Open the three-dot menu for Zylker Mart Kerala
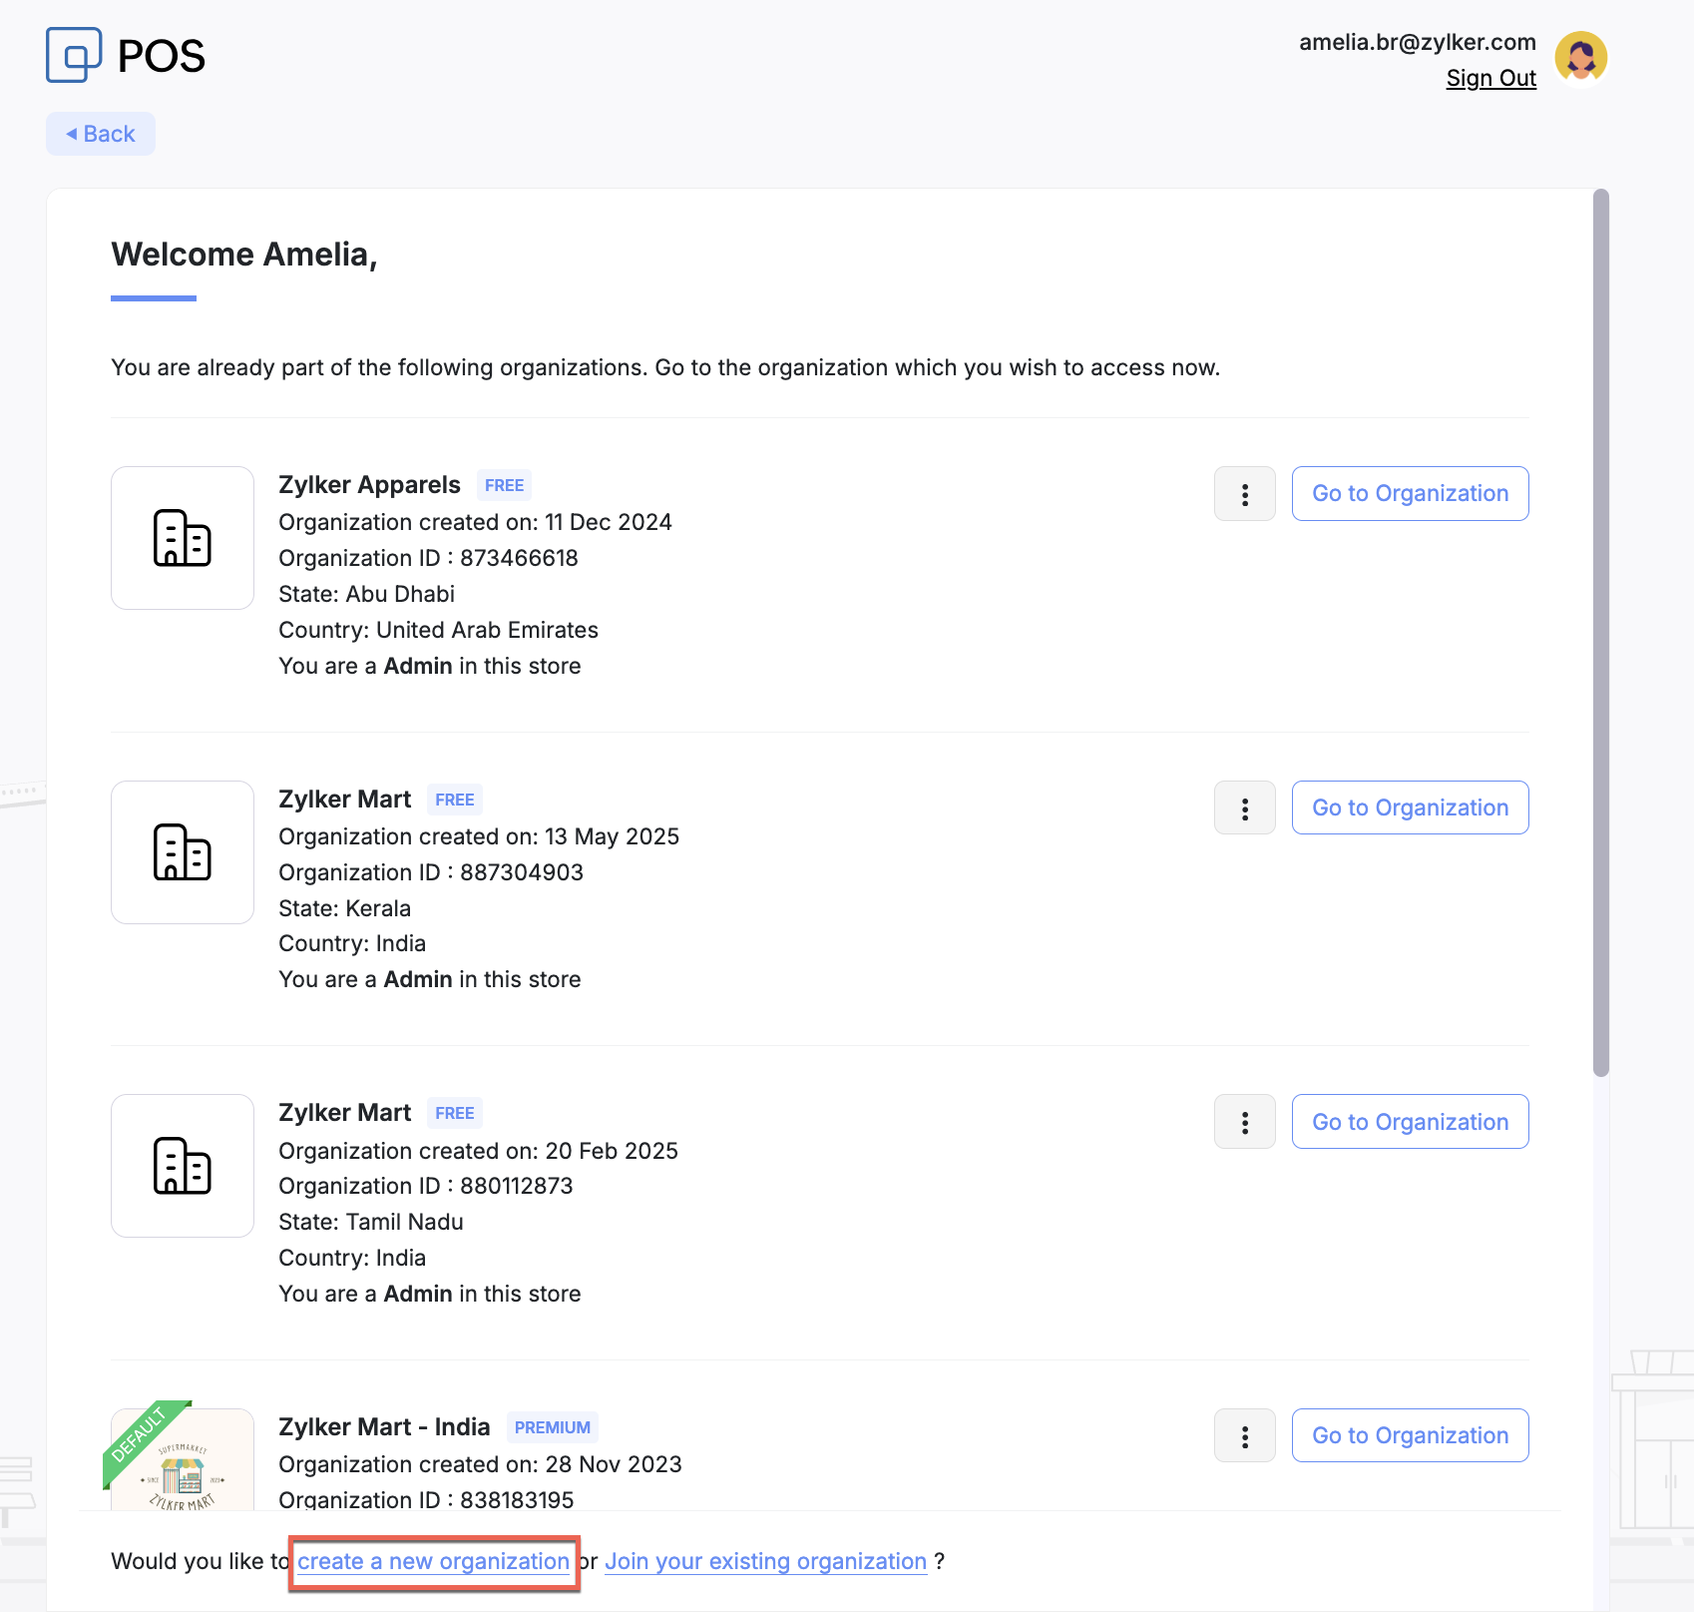 click(x=1245, y=808)
